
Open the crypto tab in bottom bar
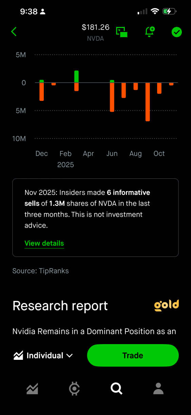74,388
